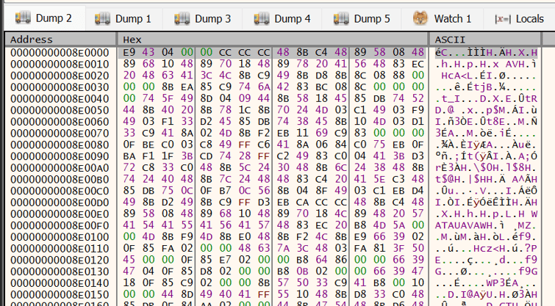Click the Address column header
The width and height of the screenshot is (555, 306).
click(60, 40)
